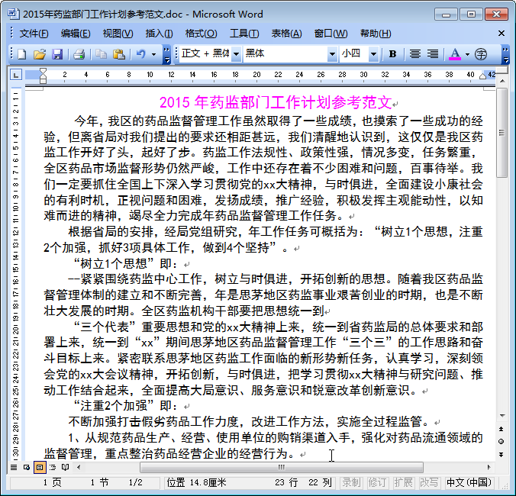Undo the last action
Viewport: 516px width, 496px height.
(141, 54)
